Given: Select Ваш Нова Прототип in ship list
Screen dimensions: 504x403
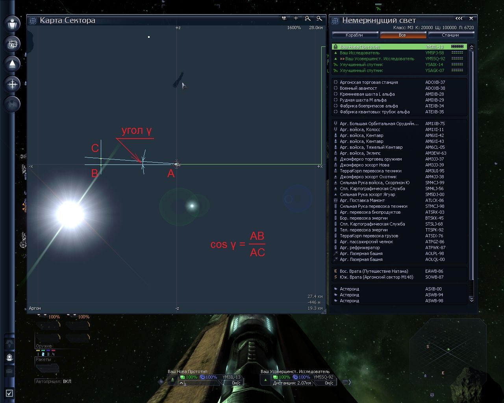Looking at the screenshot, I should point(399,47).
